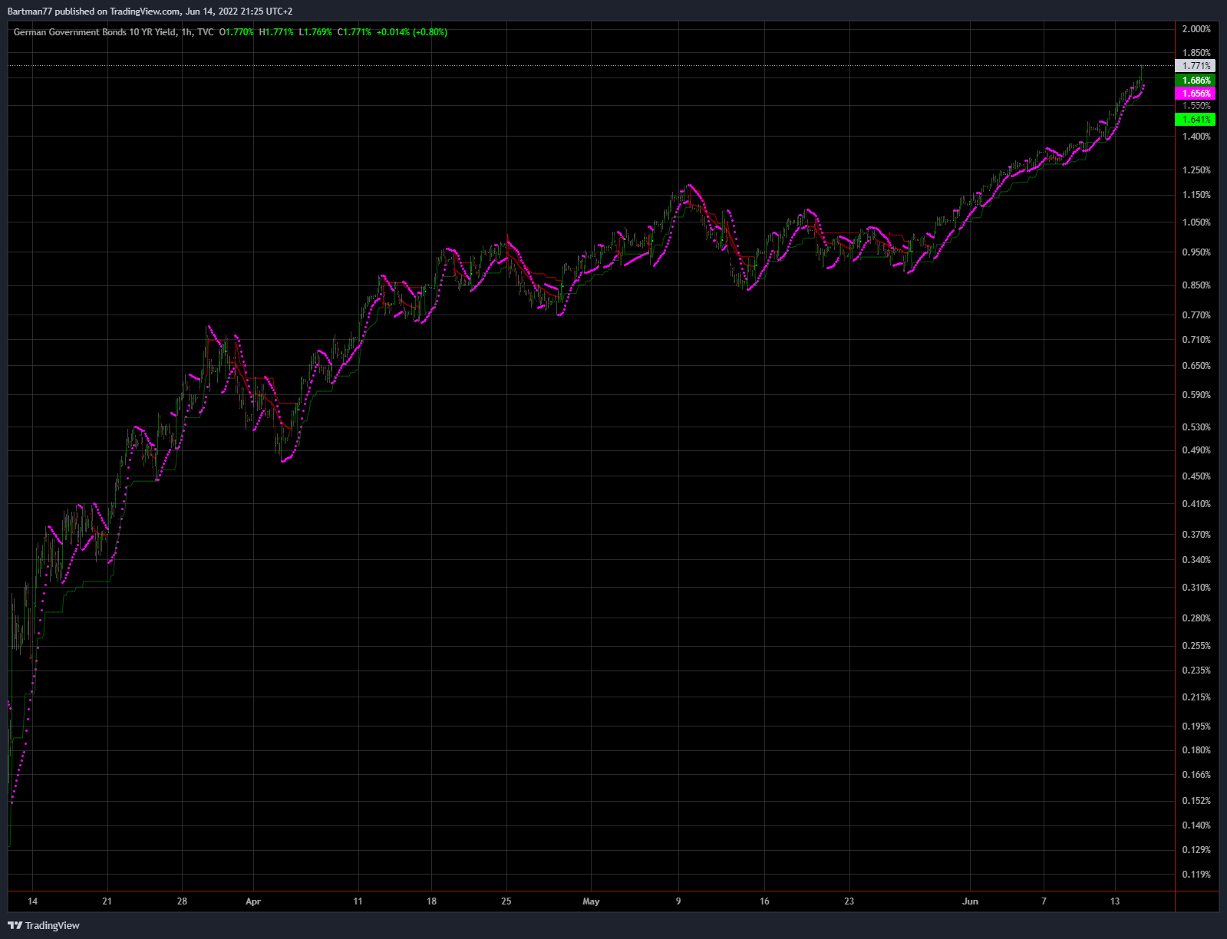Click the close value C1.771% in legend
Screen dimensions: 1227x939
355,32
